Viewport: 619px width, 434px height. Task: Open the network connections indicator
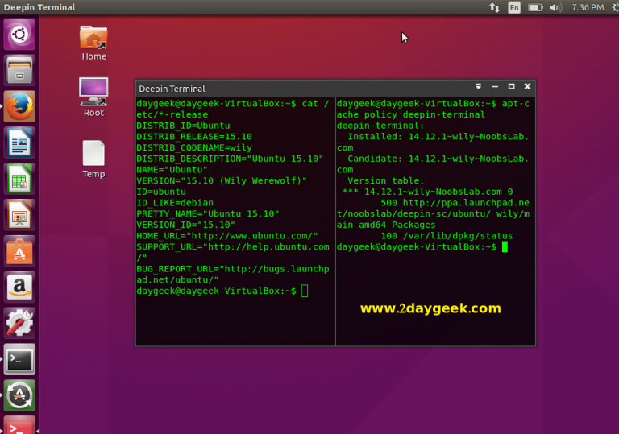point(494,7)
